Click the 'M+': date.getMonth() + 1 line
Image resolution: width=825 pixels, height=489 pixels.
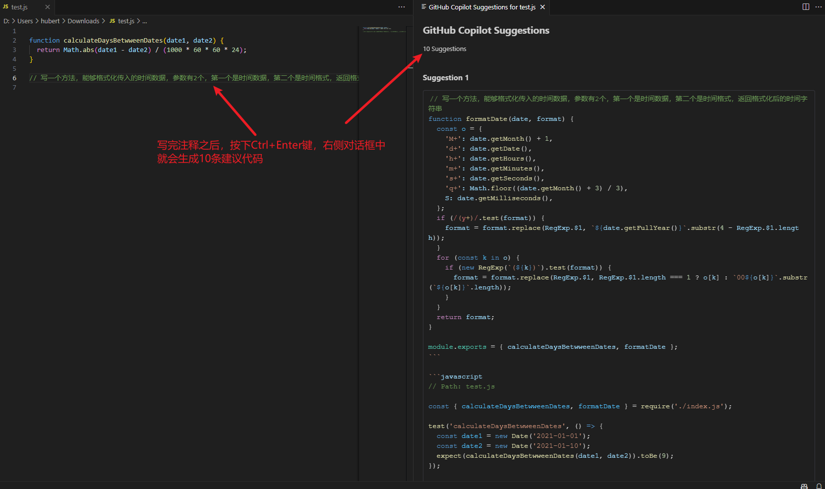coord(499,139)
